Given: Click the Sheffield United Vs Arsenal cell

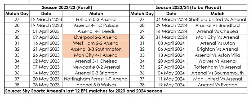Looking at the screenshot, I should point(217,19).
